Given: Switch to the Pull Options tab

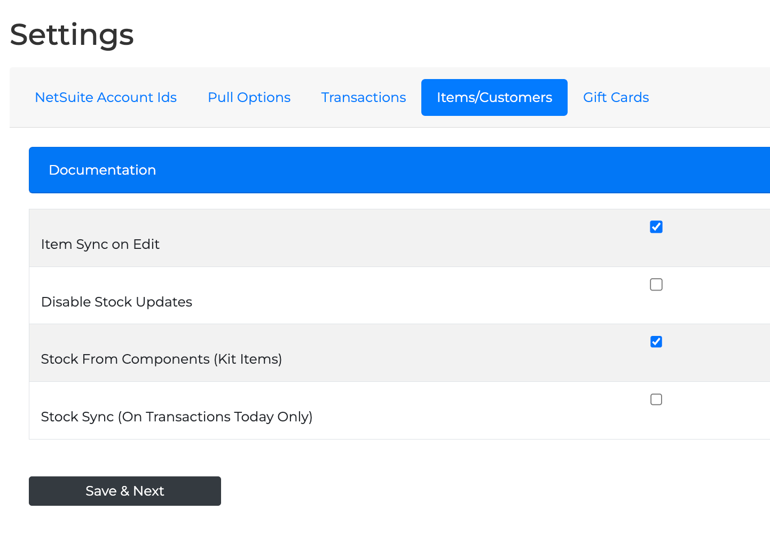Looking at the screenshot, I should point(249,97).
